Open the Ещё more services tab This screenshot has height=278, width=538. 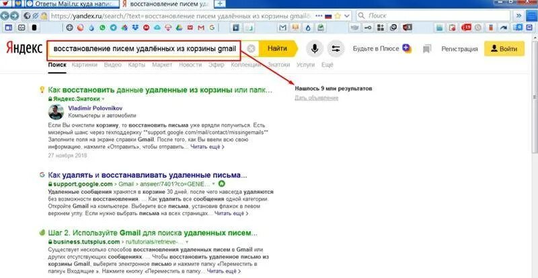(x=327, y=65)
